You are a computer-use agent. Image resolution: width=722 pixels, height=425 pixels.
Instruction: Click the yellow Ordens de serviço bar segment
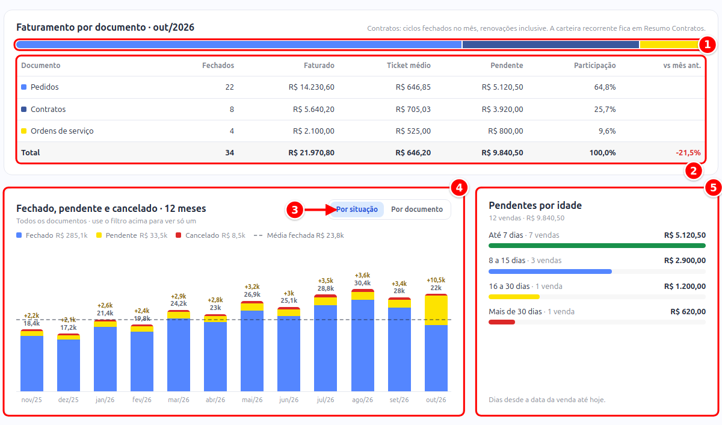click(x=672, y=45)
